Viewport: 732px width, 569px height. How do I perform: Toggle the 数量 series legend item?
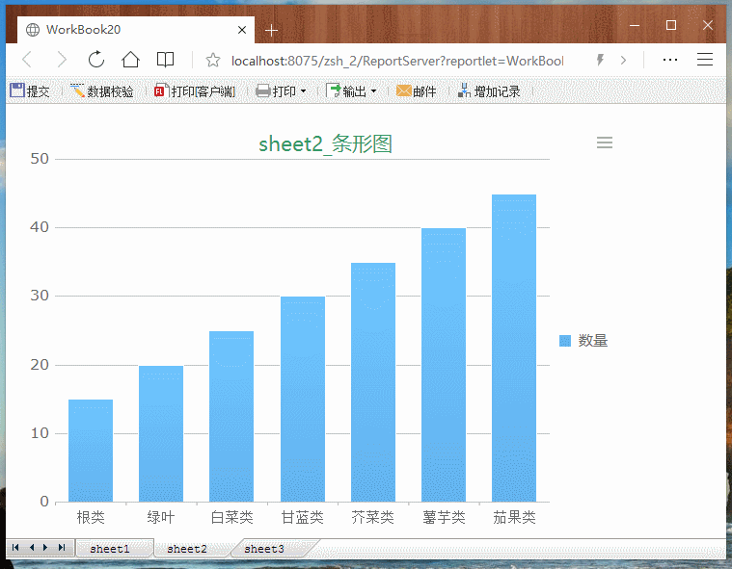583,341
